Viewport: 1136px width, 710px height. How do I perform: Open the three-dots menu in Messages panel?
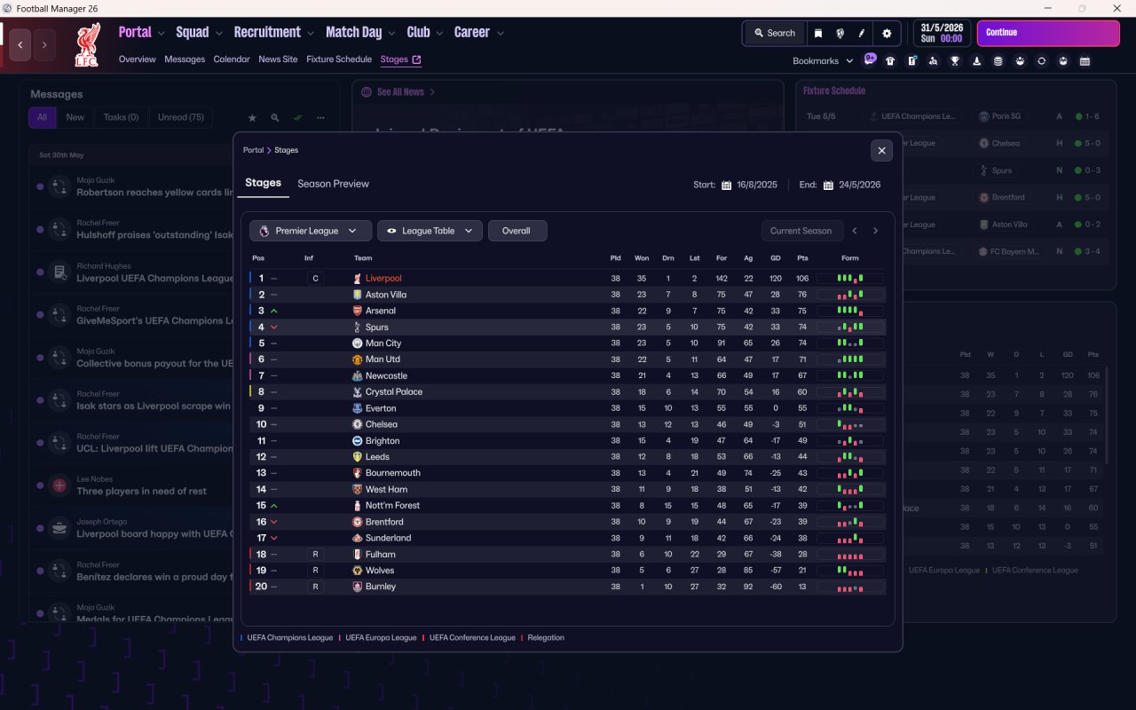tap(320, 117)
